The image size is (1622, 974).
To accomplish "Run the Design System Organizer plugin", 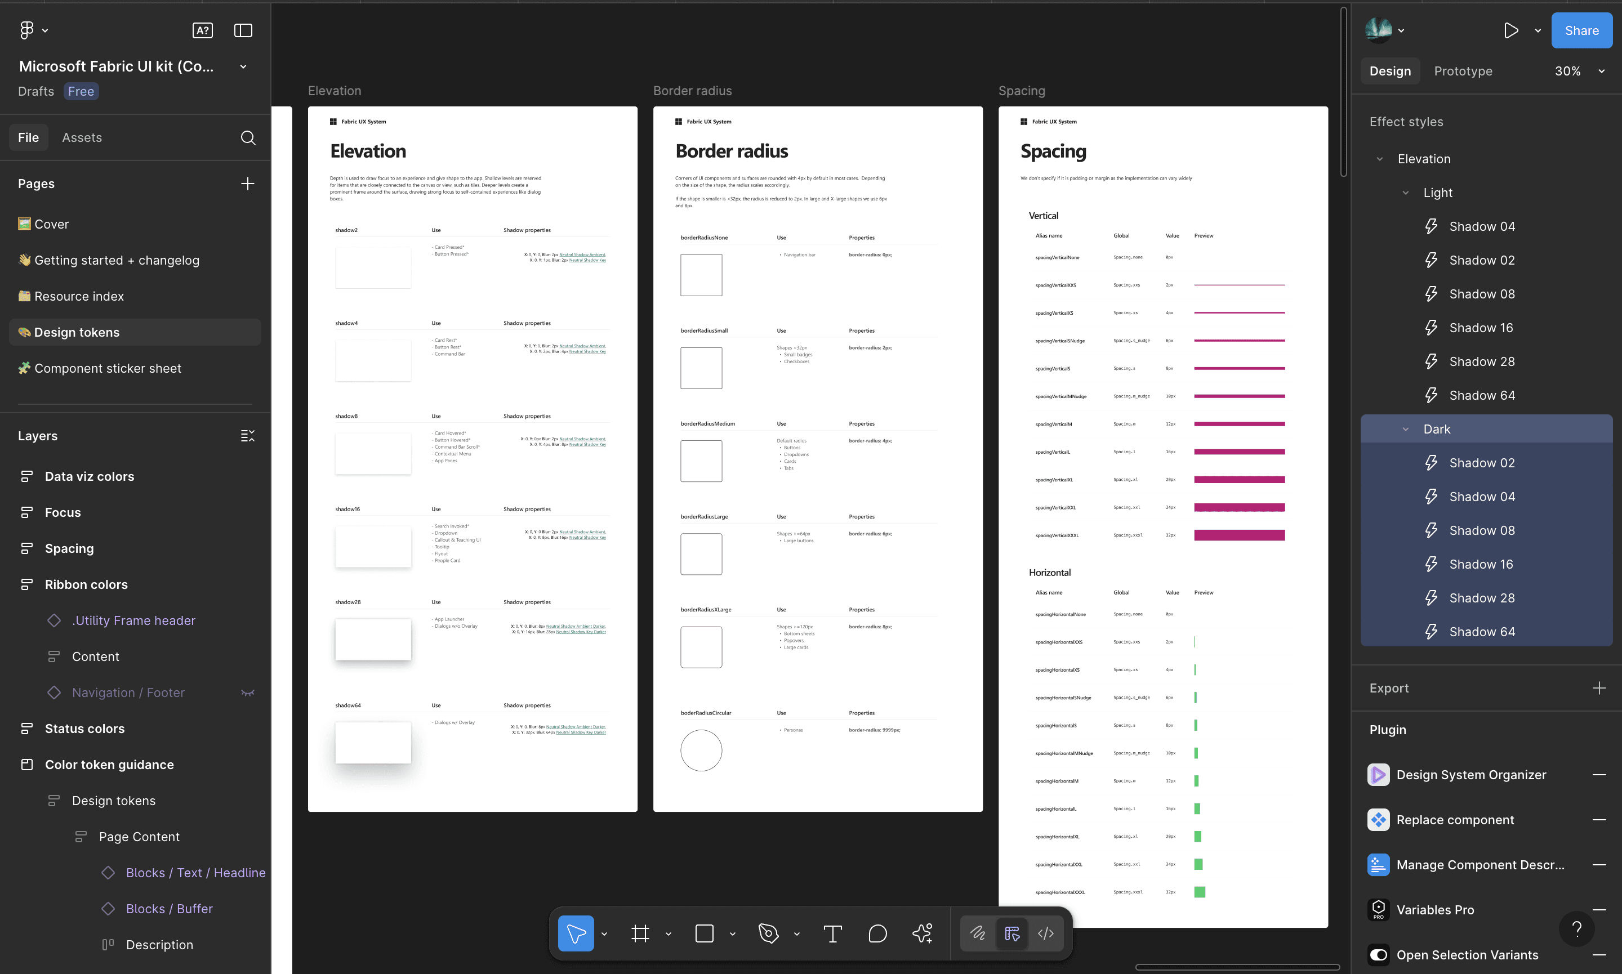I will point(1471,775).
